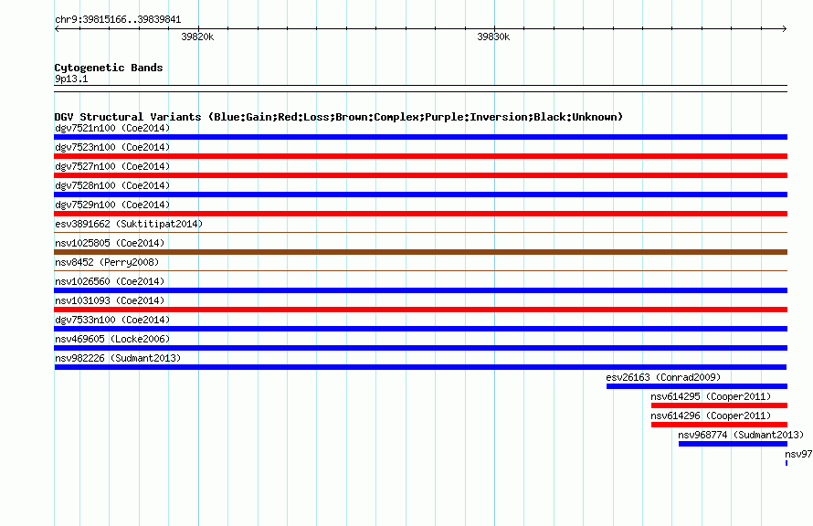
Task: Open the dgv7529n100 (Coe2014) variant label
Action: [112, 205]
